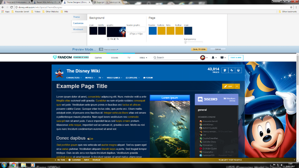
Task: Click the FANDOM logo
Action: click(x=62, y=57)
